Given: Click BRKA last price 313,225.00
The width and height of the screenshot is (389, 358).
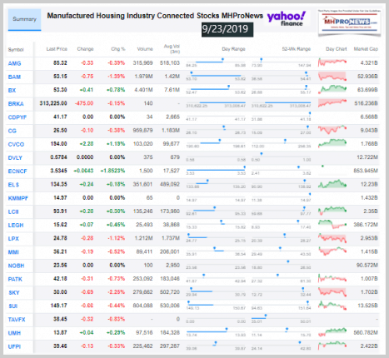Looking at the screenshot, I should 53,103.
